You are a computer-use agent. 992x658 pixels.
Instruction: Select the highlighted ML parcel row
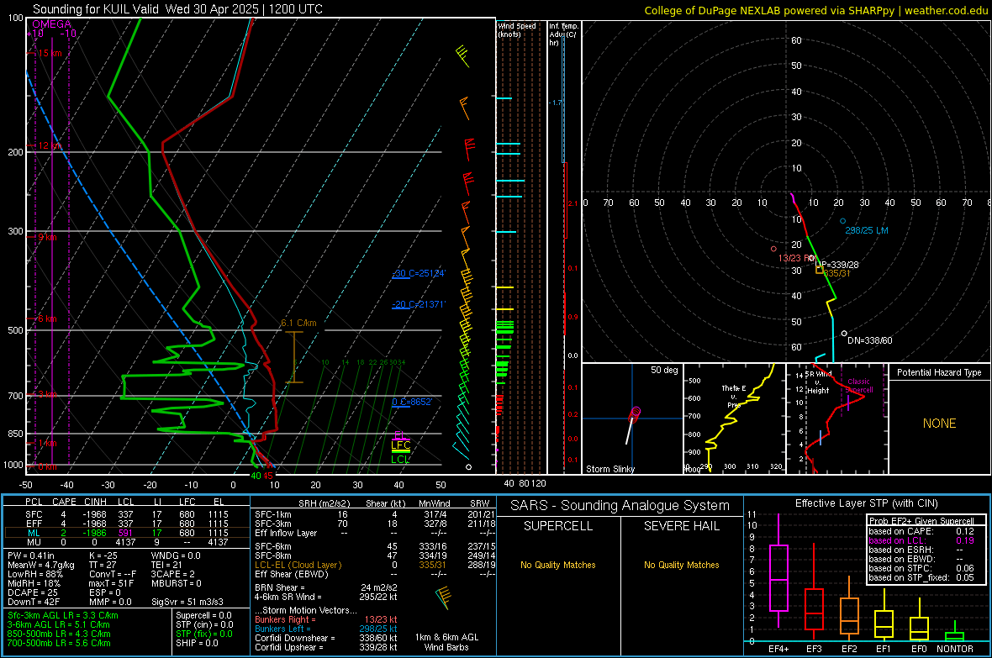click(x=126, y=533)
